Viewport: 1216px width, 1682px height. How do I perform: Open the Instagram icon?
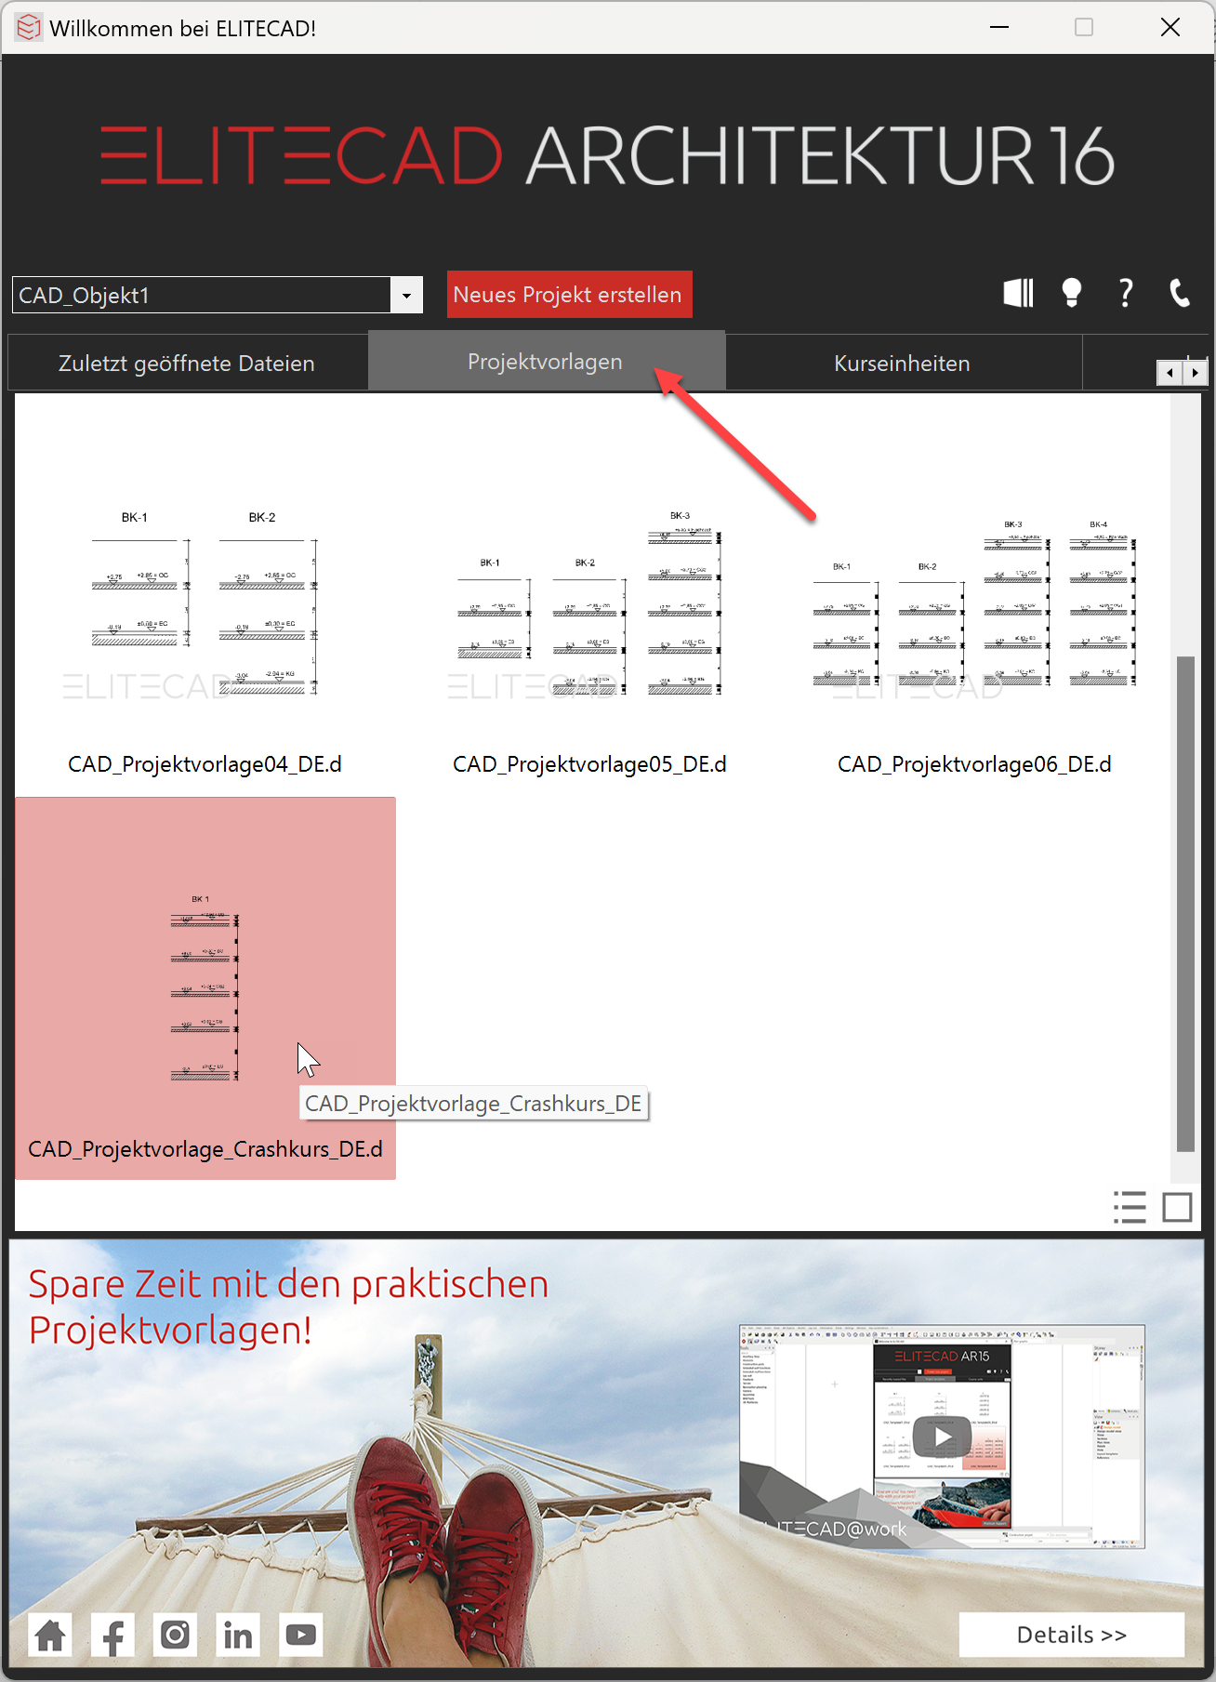[x=175, y=1635]
